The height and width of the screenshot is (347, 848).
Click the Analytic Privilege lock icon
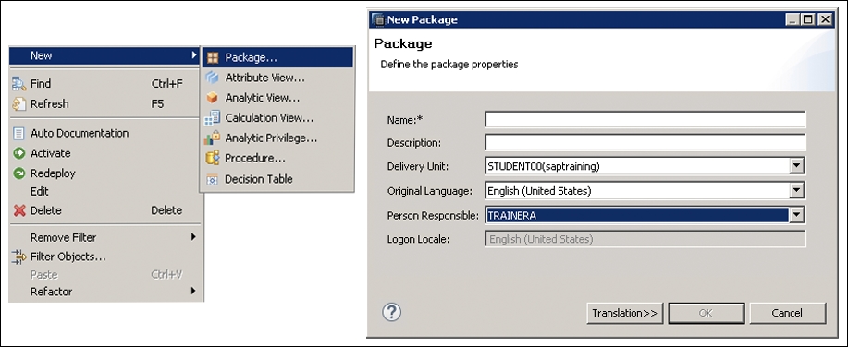[212, 138]
